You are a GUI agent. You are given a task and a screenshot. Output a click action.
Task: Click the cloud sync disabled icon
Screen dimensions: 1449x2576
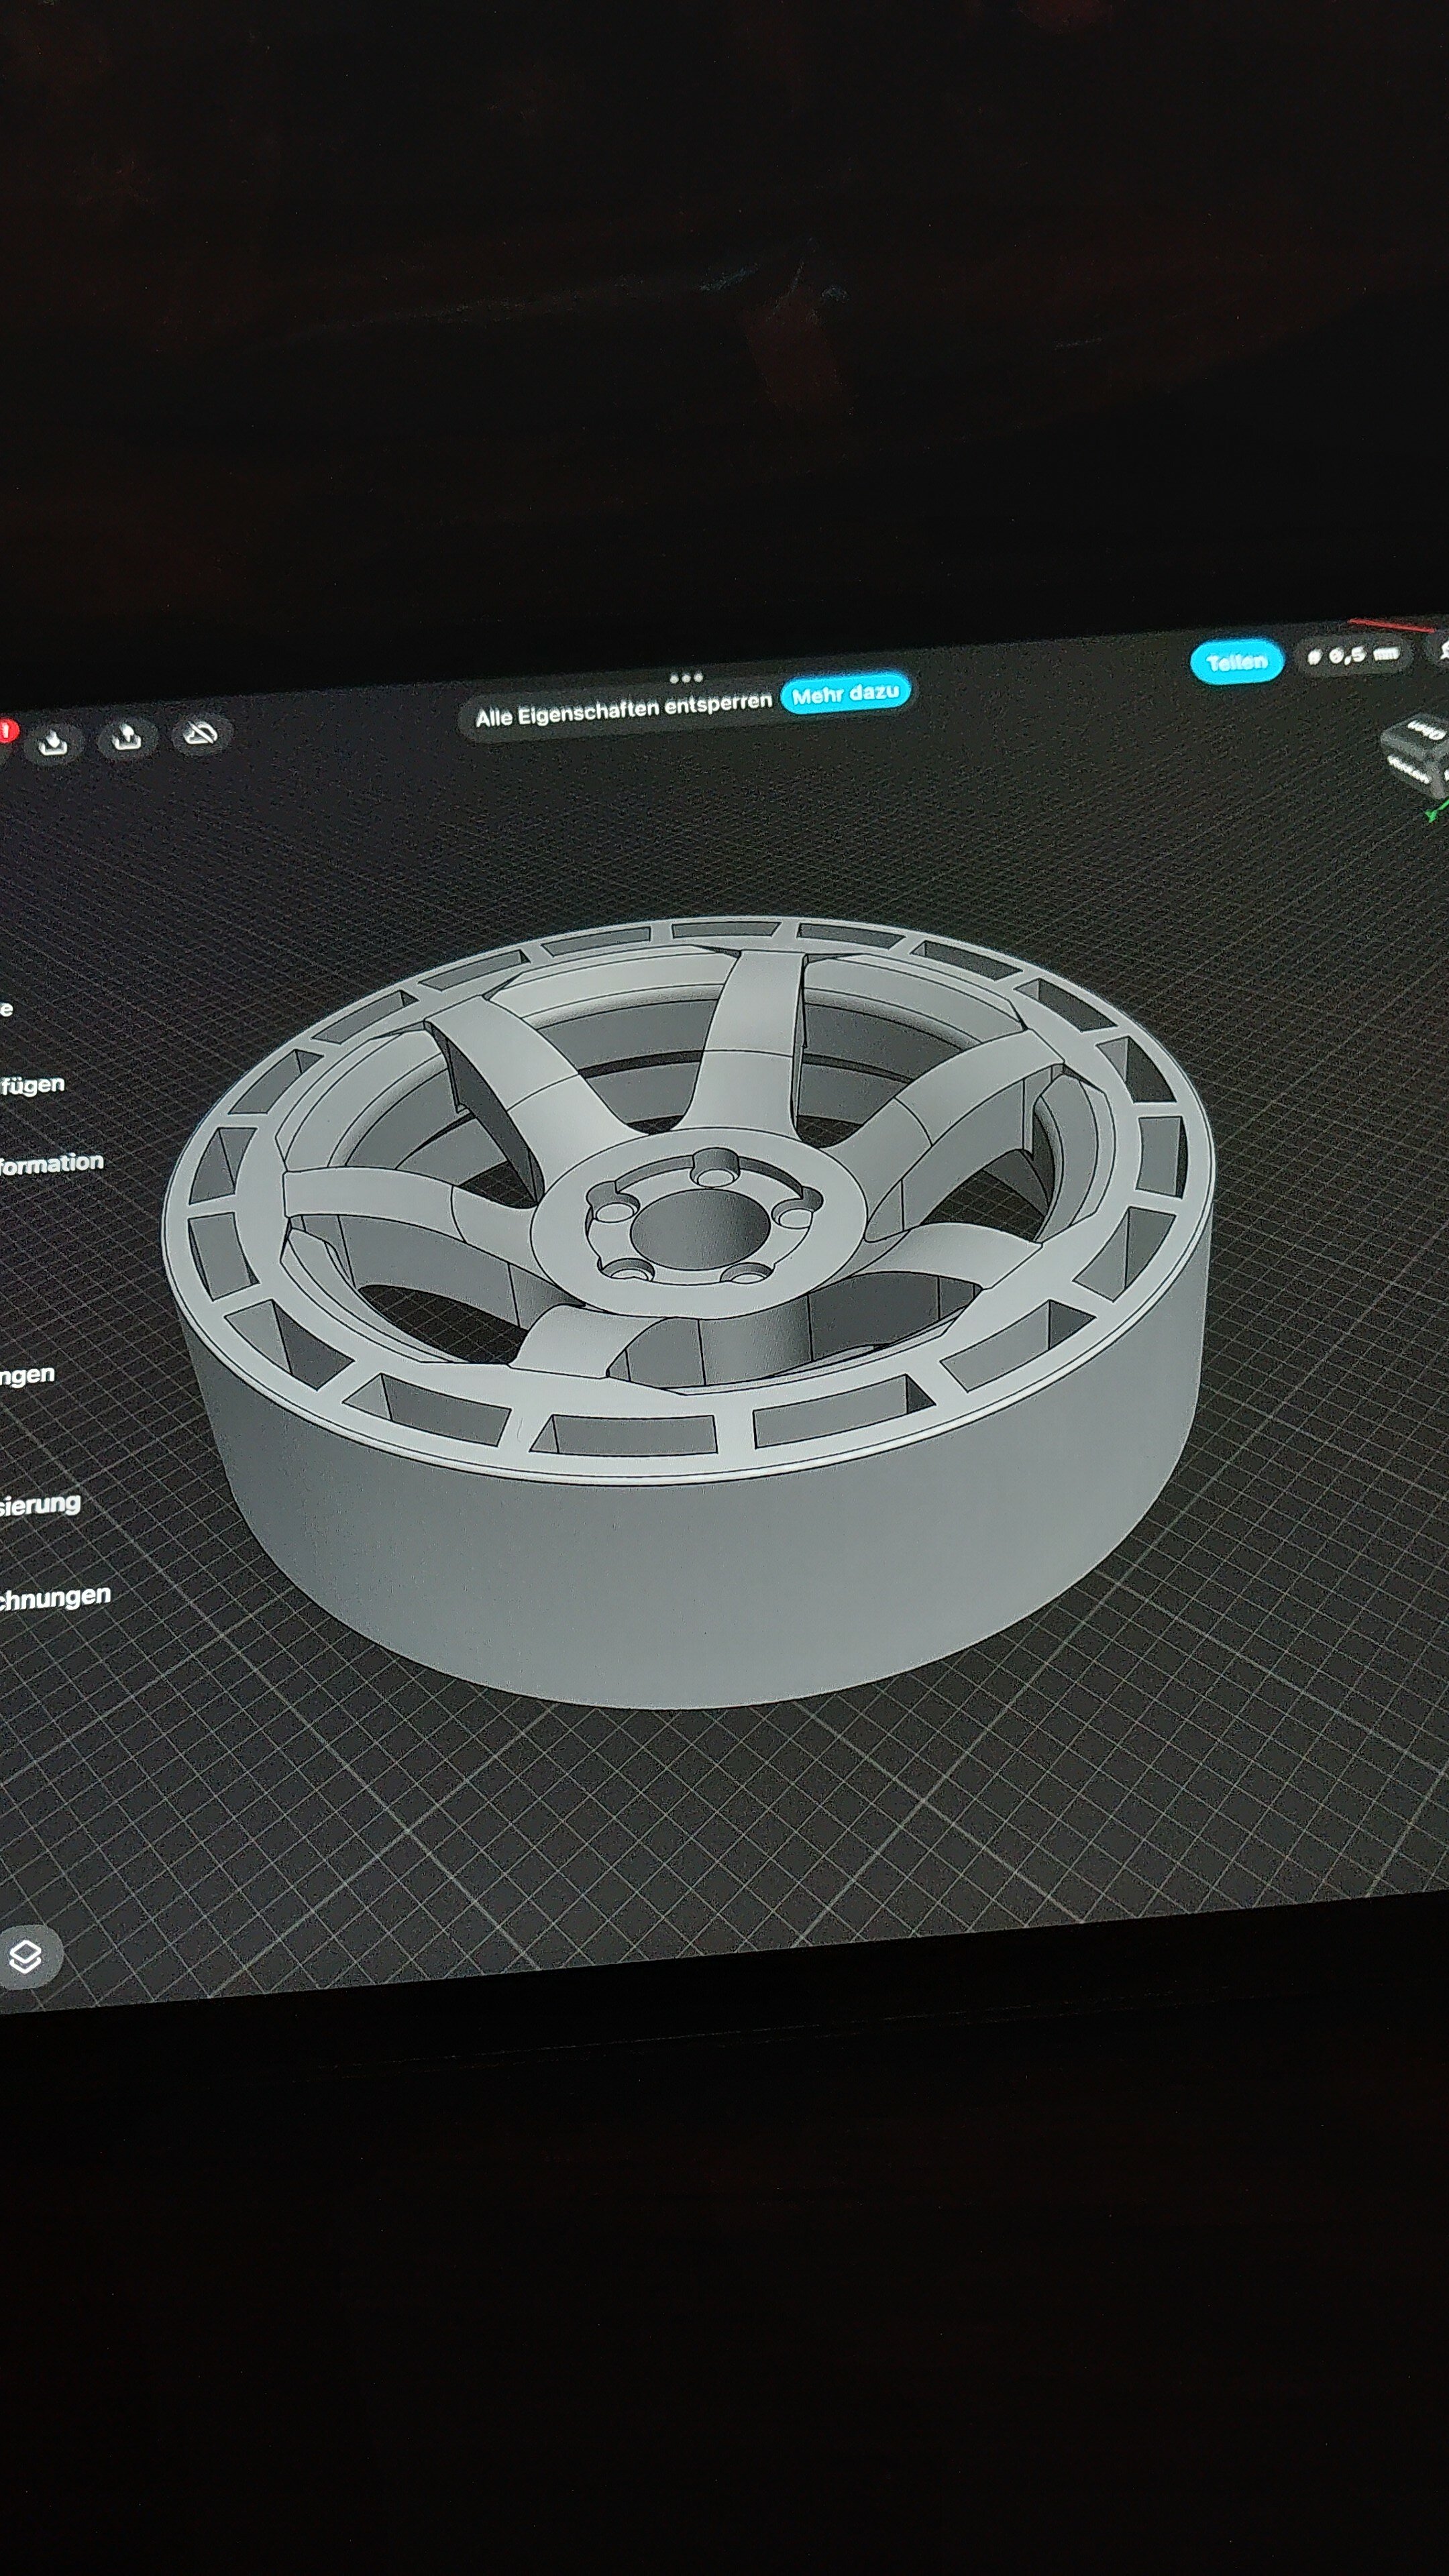[x=201, y=733]
